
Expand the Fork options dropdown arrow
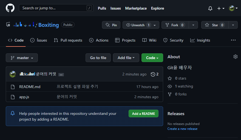193,25
